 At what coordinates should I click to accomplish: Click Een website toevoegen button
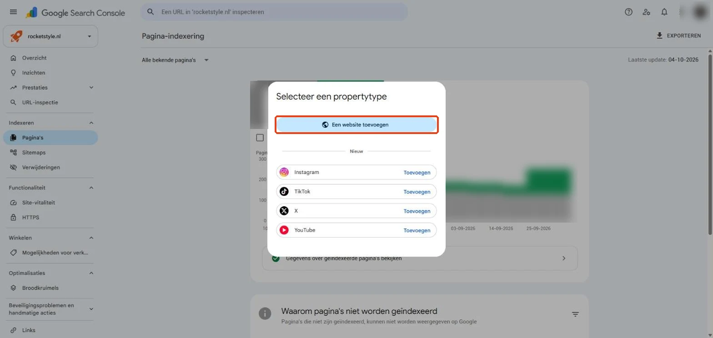(356, 124)
